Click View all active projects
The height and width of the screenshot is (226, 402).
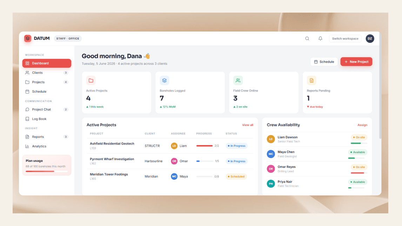click(x=248, y=125)
